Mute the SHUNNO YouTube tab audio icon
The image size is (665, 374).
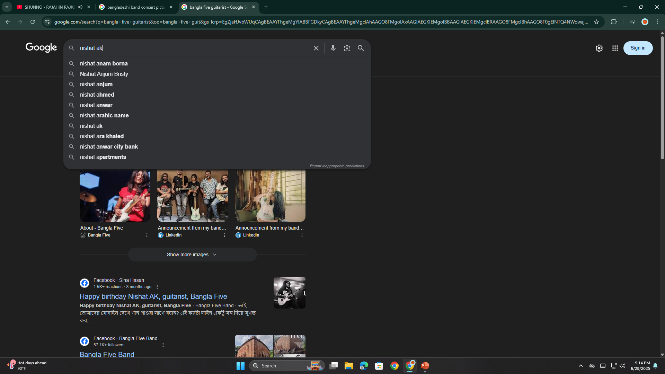[x=80, y=7]
